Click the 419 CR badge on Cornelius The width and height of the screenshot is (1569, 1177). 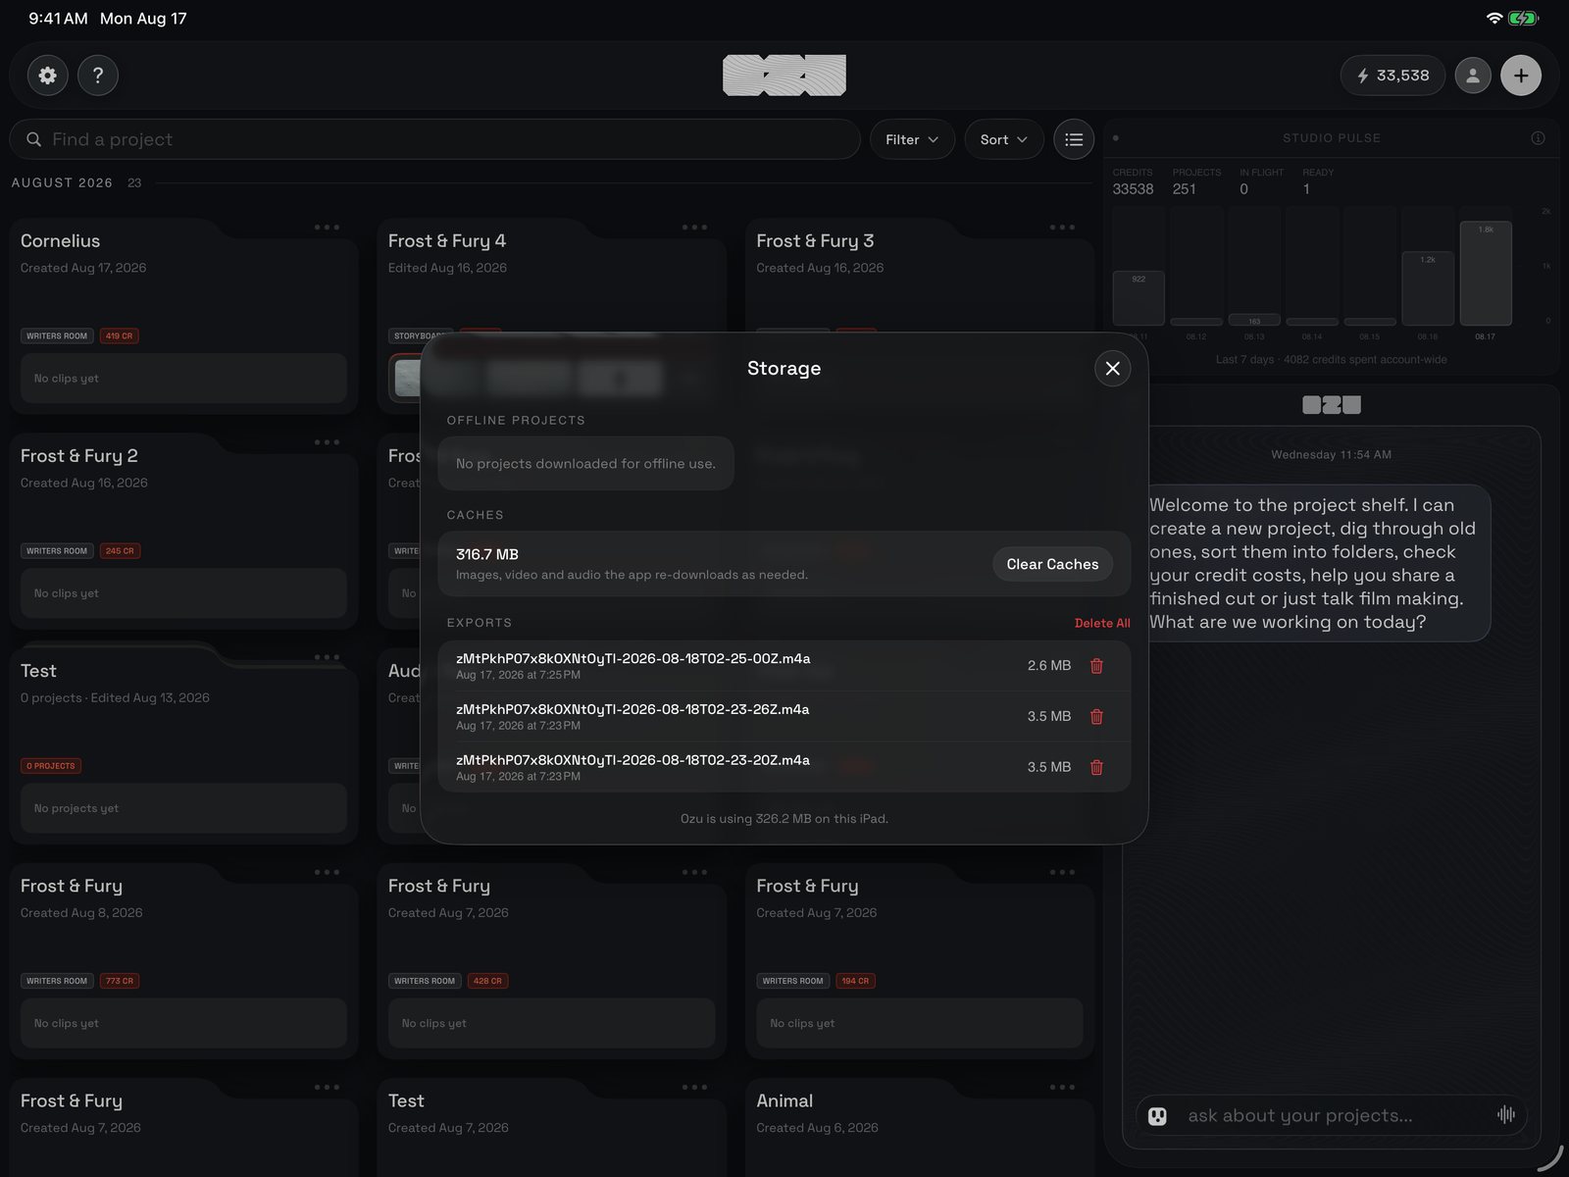pos(119,336)
